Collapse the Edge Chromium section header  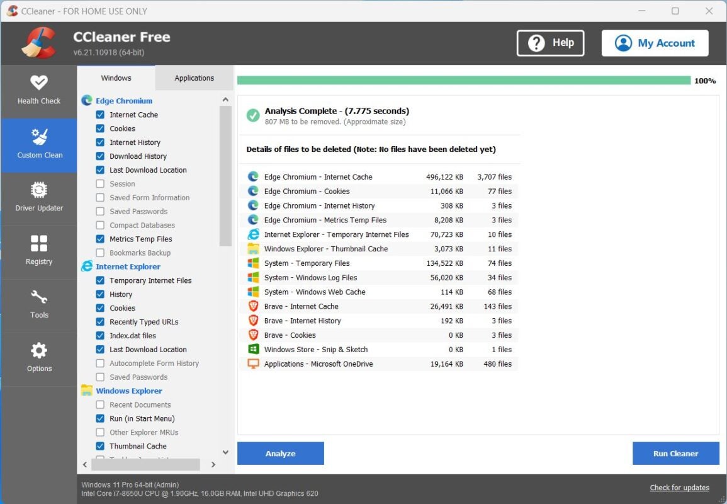click(123, 101)
